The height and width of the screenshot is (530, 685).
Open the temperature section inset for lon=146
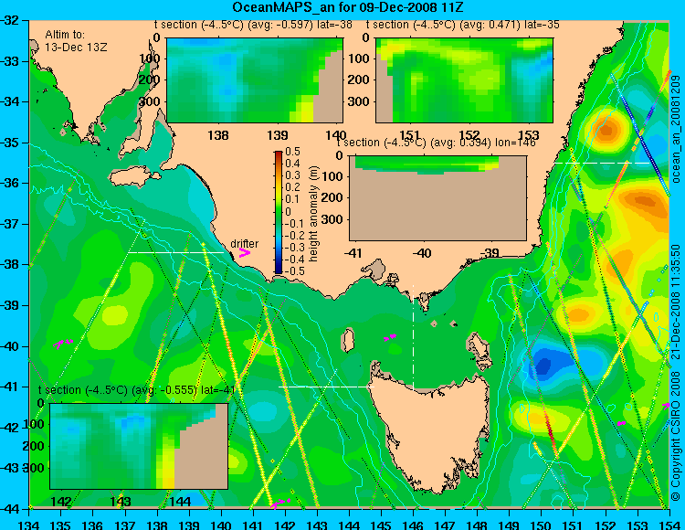437,198
